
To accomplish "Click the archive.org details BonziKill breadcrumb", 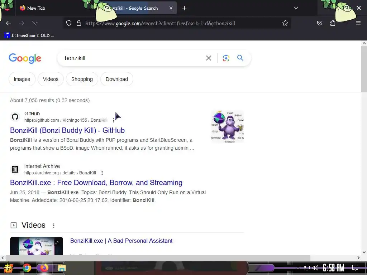I will pyautogui.click(x=60, y=173).
